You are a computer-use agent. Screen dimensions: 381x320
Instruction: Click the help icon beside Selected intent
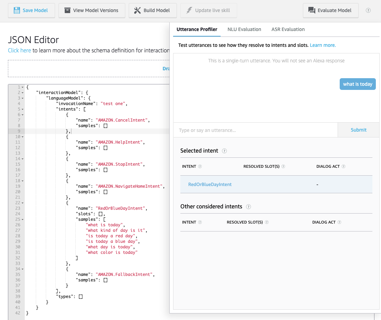click(x=224, y=151)
